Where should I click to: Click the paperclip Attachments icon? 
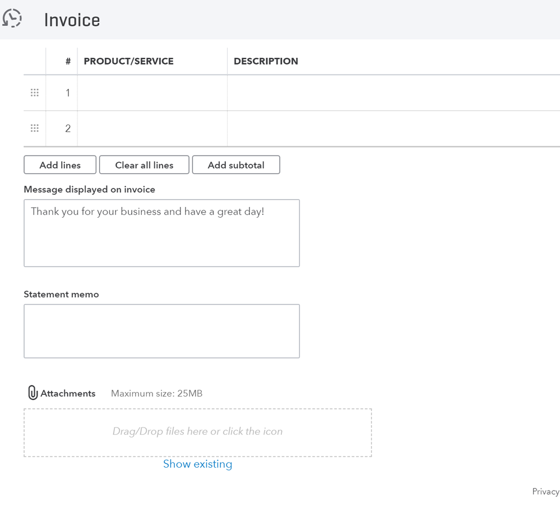33,393
